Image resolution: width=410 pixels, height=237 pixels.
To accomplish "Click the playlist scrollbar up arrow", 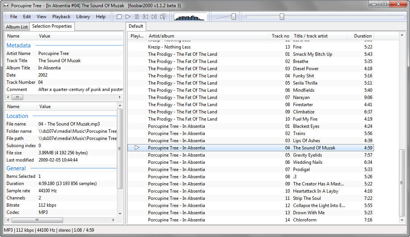I will coord(402,35).
